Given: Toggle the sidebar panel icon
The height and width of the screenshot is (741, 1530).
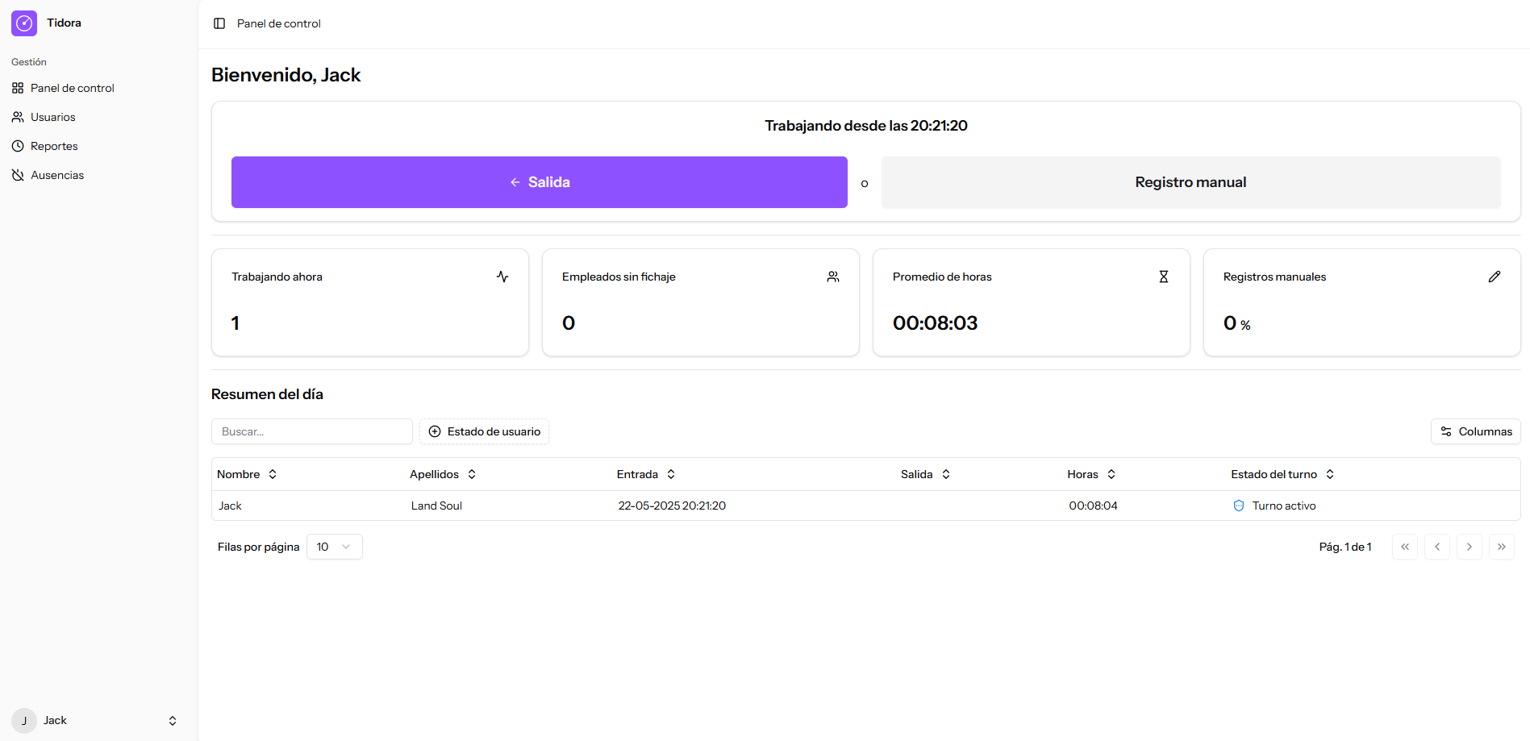Looking at the screenshot, I should (219, 23).
